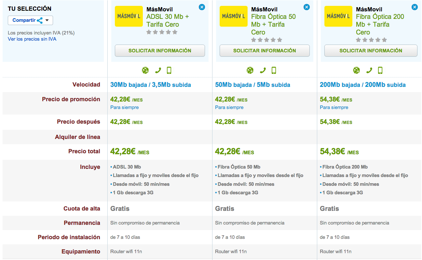Remove Fibra Óptica 200 Mb plan with X icon

415,7
